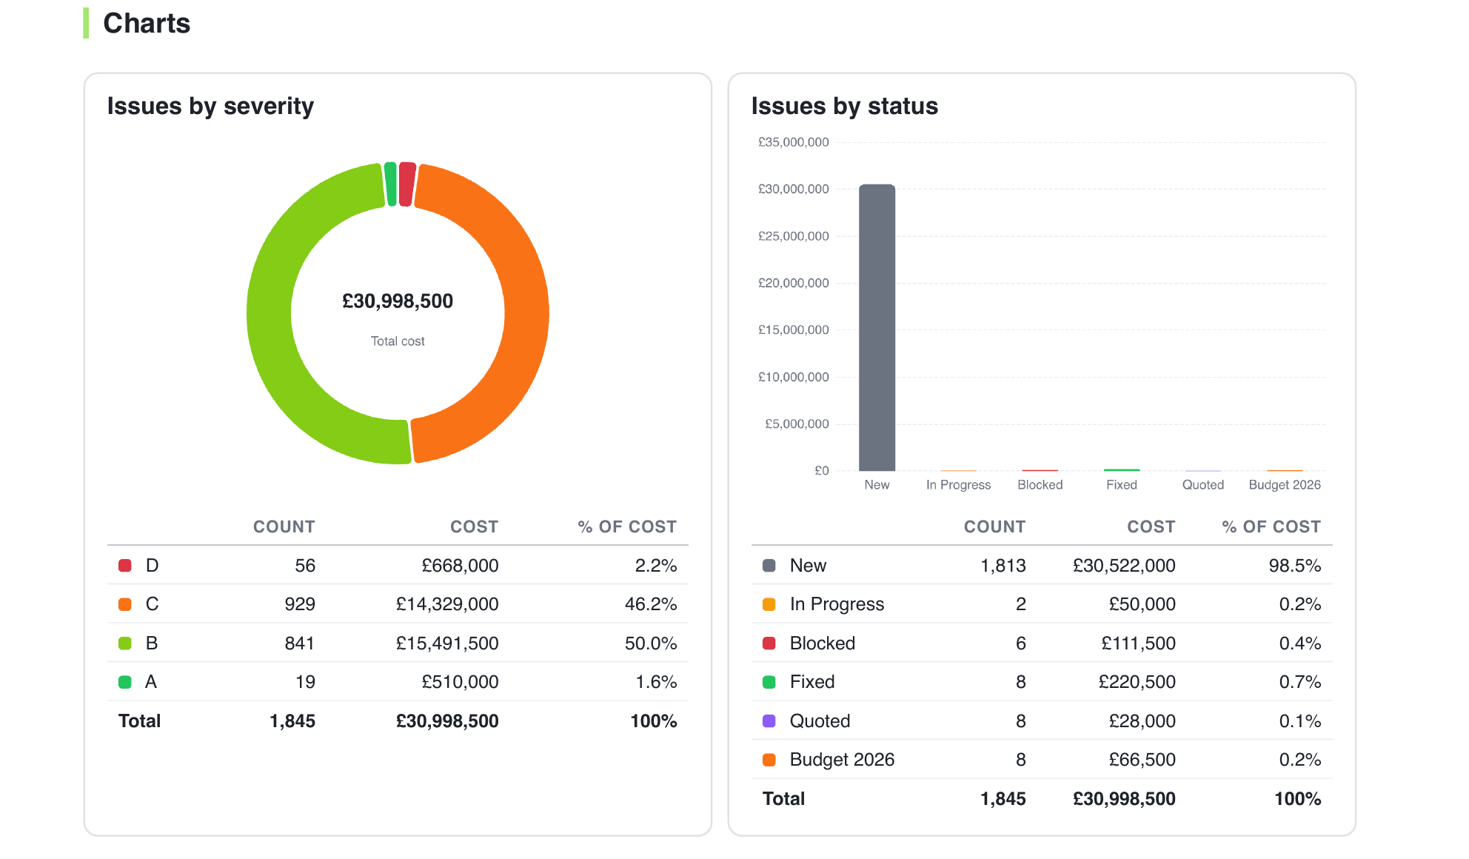
Task: Click the Budget 2026 row label in table
Action: [x=842, y=760]
